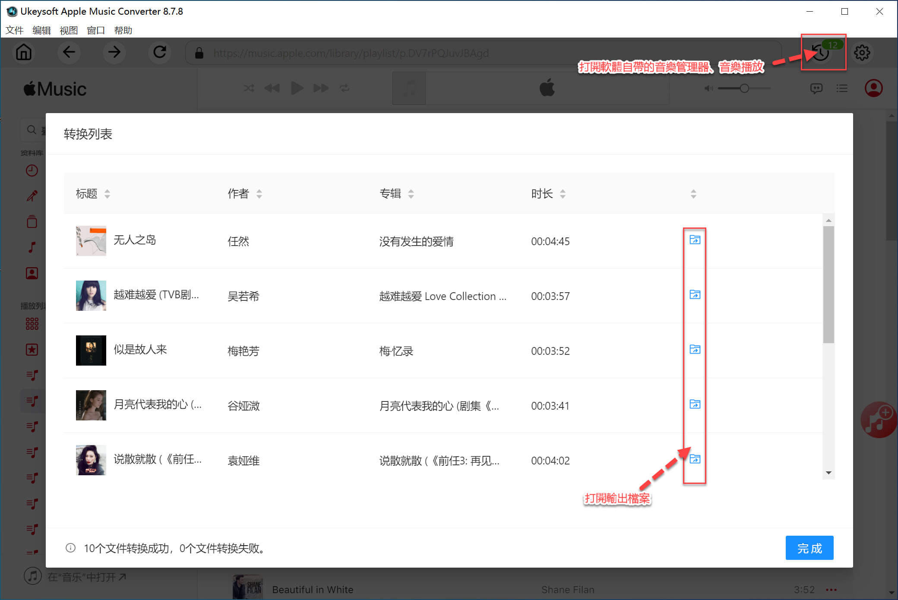Open the settings gear icon
Viewport: 898px width, 600px height.
click(862, 53)
